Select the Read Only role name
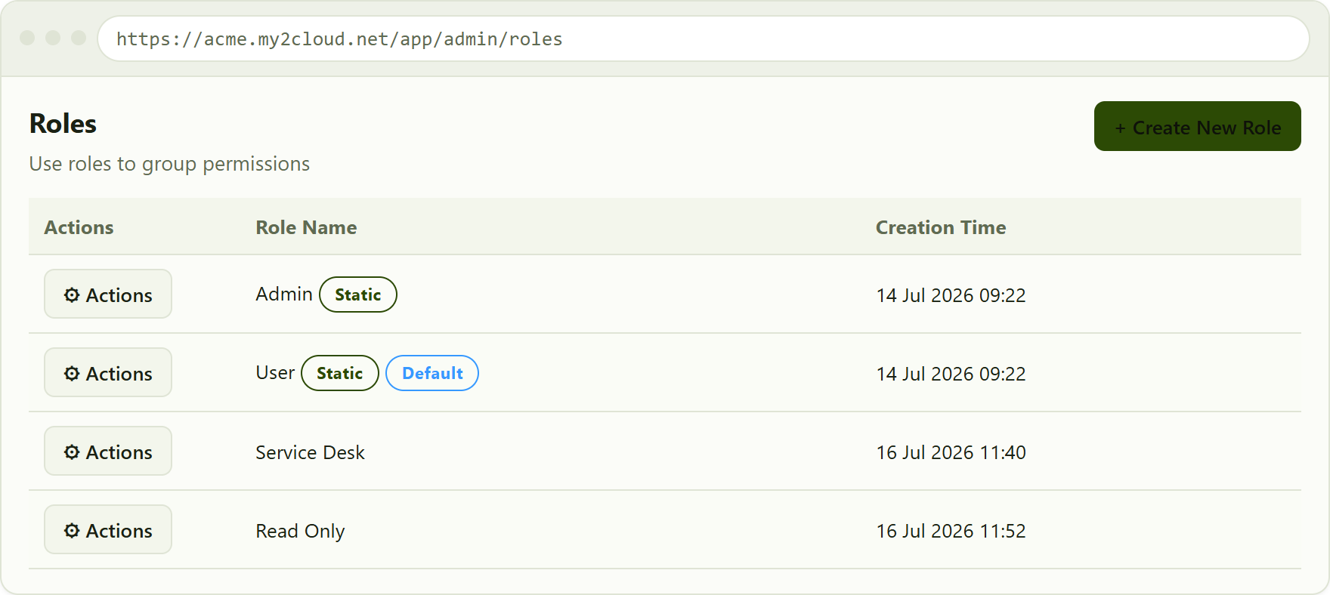 coord(300,531)
